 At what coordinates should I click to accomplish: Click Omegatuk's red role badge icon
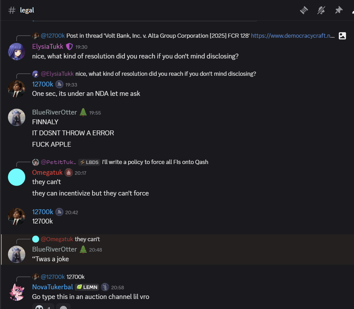[69, 172]
